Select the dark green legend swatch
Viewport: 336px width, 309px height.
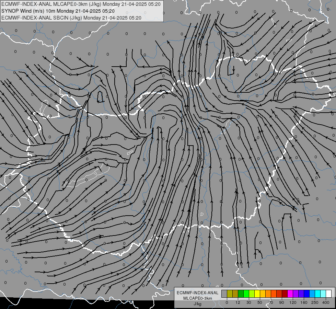pyautogui.click(x=241, y=294)
